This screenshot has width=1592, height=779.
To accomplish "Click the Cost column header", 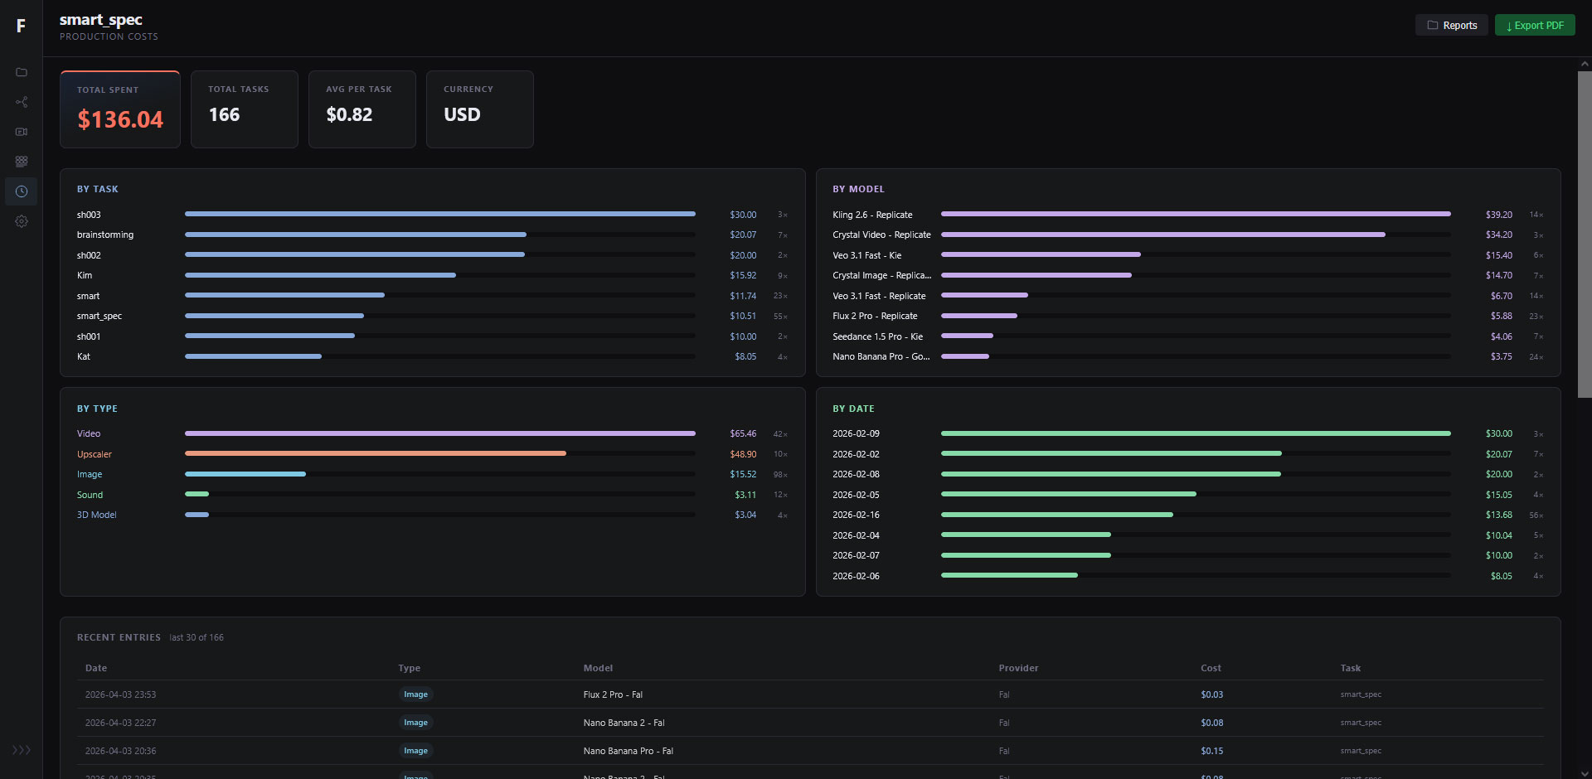I will pyautogui.click(x=1211, y=668).
